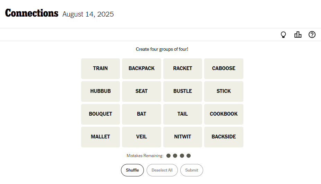Open the stats bar chart icon

298,35
